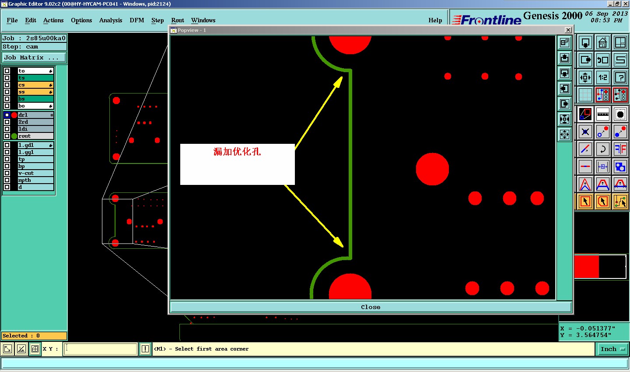Toggle the 'ss' layer display checkbox
Screen dimensions: 630x372
click(x=7, y=92)
